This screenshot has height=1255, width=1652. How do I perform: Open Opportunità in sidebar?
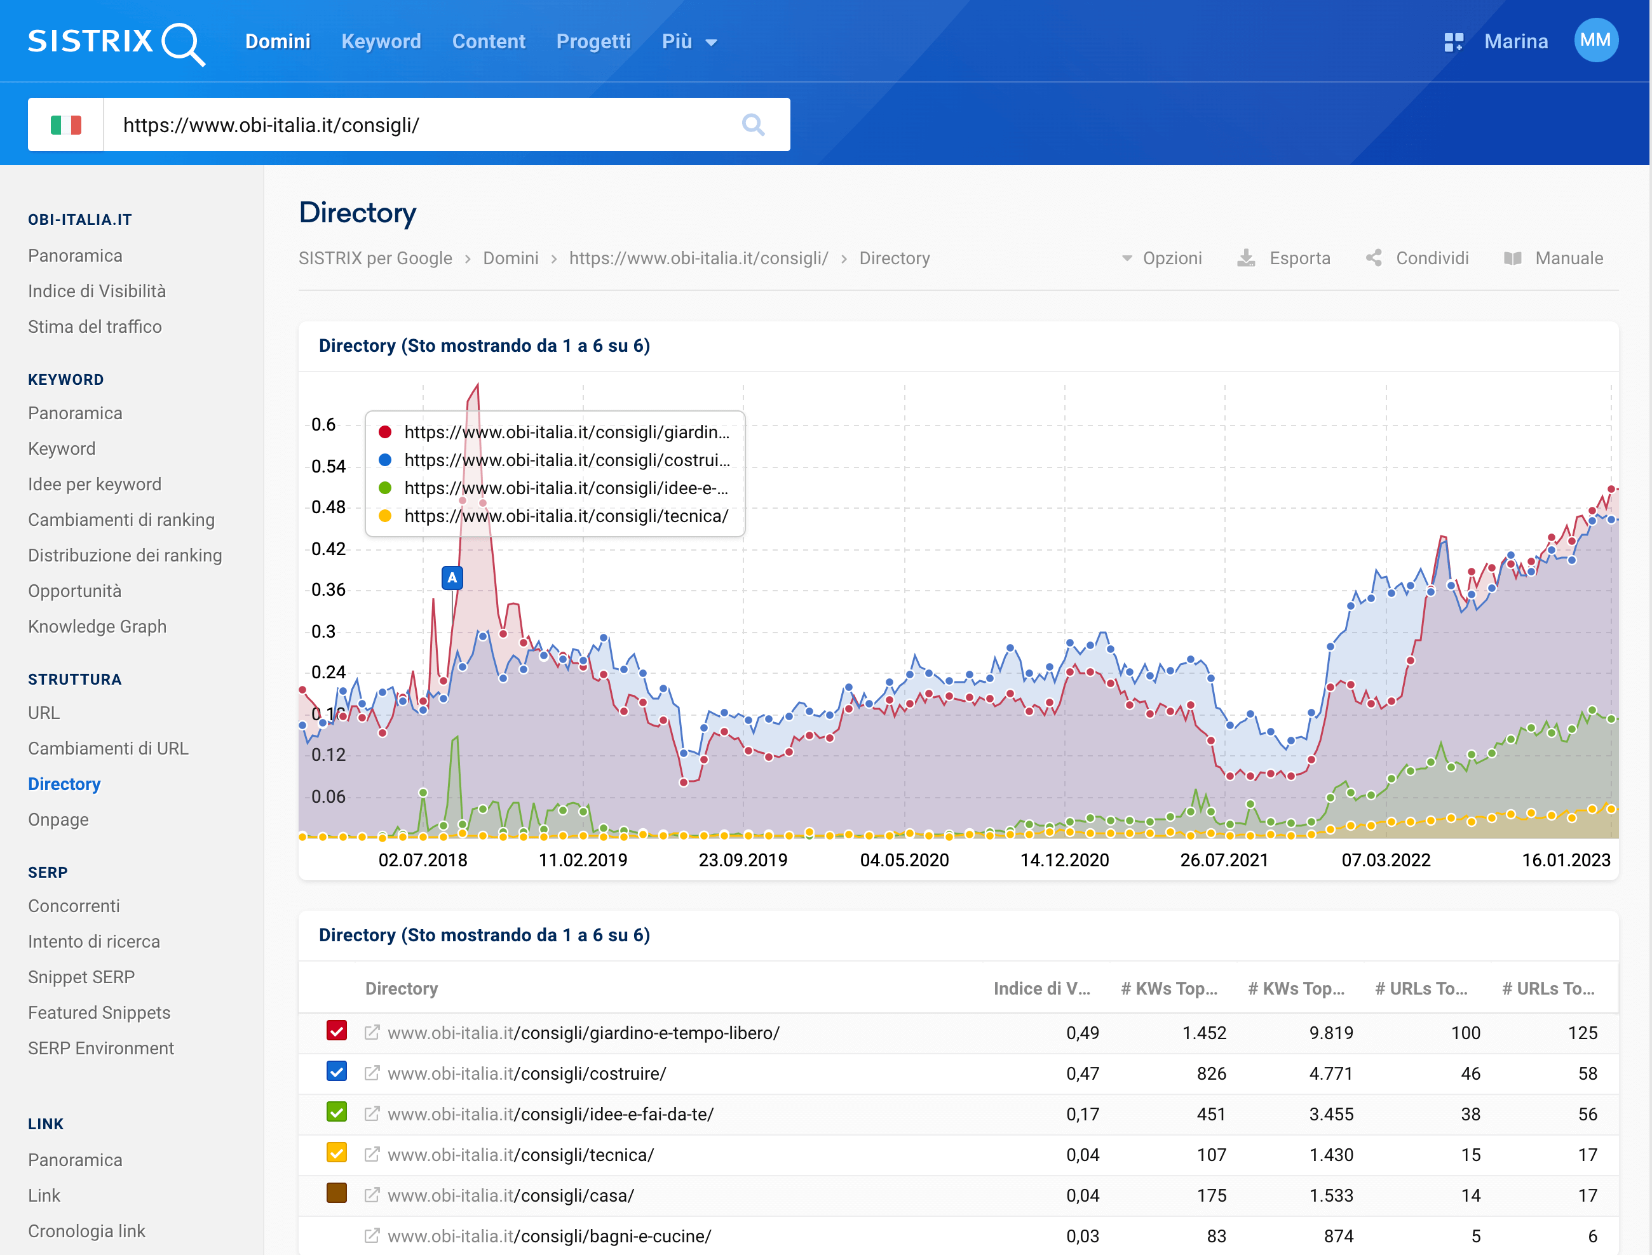coord(75,591)
